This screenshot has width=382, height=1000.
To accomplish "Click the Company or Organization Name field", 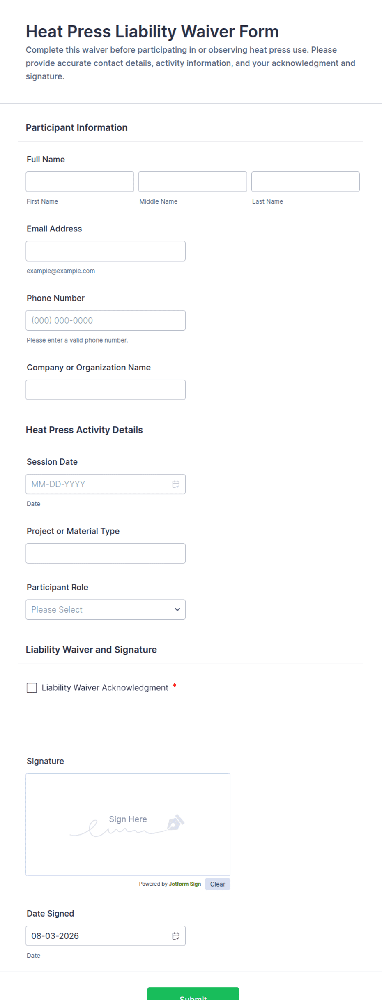I will [x=106, y=390].
